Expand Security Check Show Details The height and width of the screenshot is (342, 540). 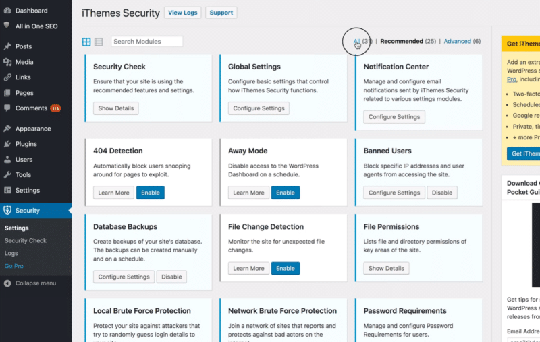pos(115,108)
